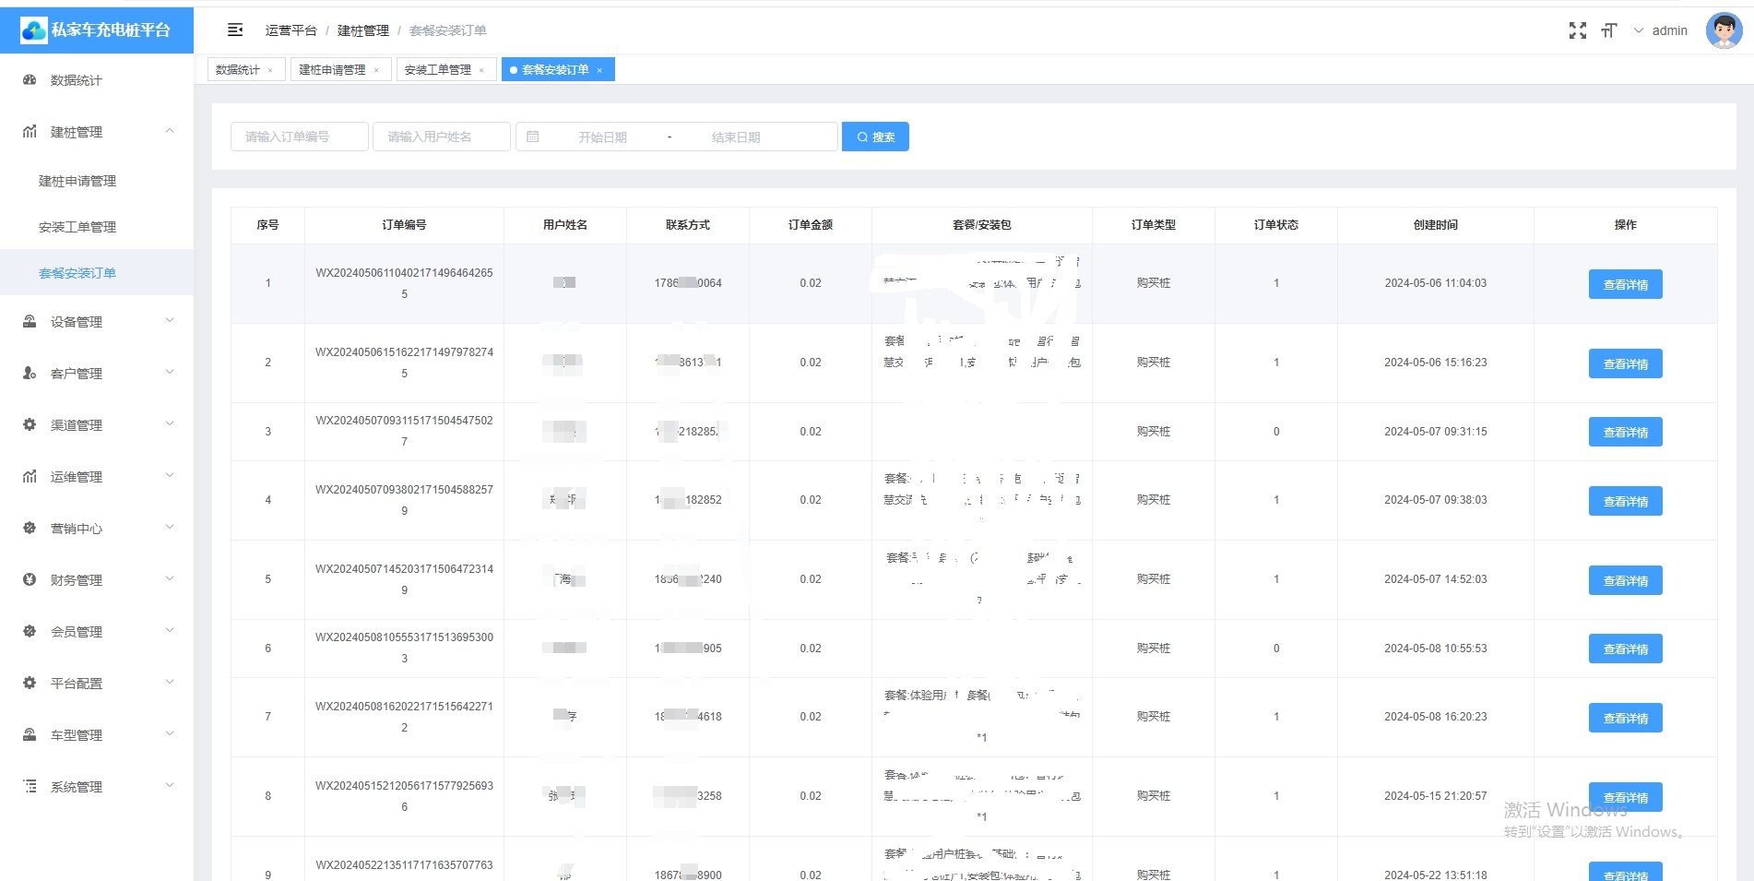
Task: Close the 数据统计 tab
Action: [270, 70]
